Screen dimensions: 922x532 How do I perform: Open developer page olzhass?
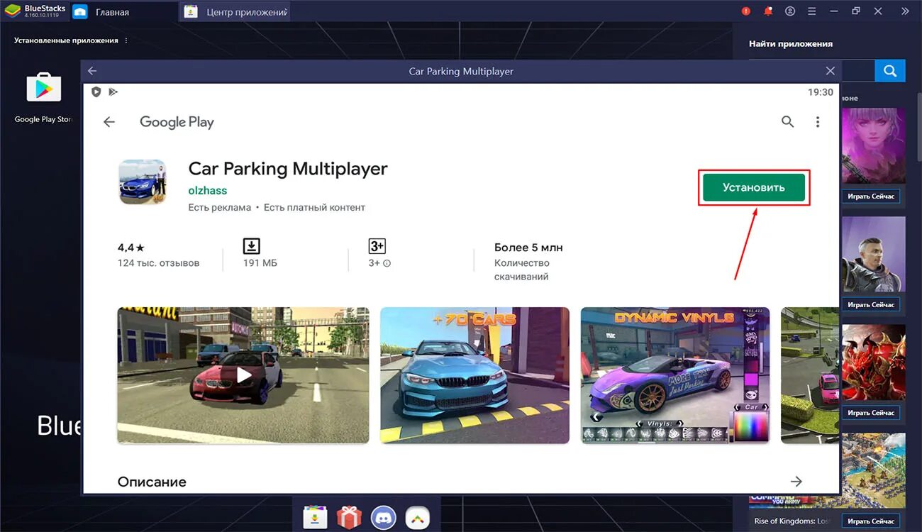coord(208,190)
